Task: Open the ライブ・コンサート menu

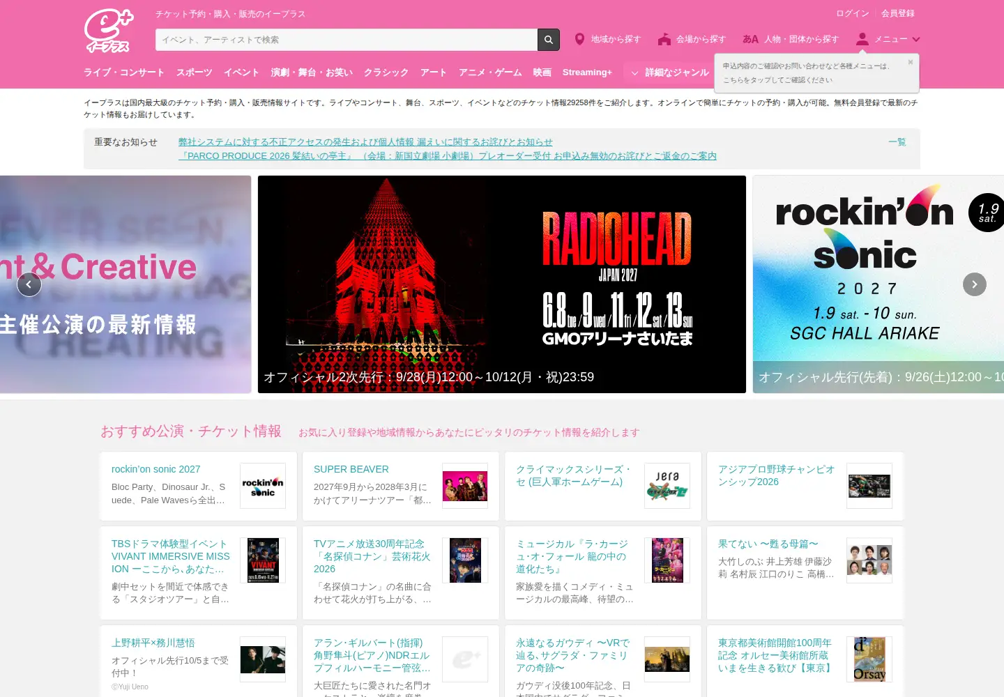Action: point(124,72)
